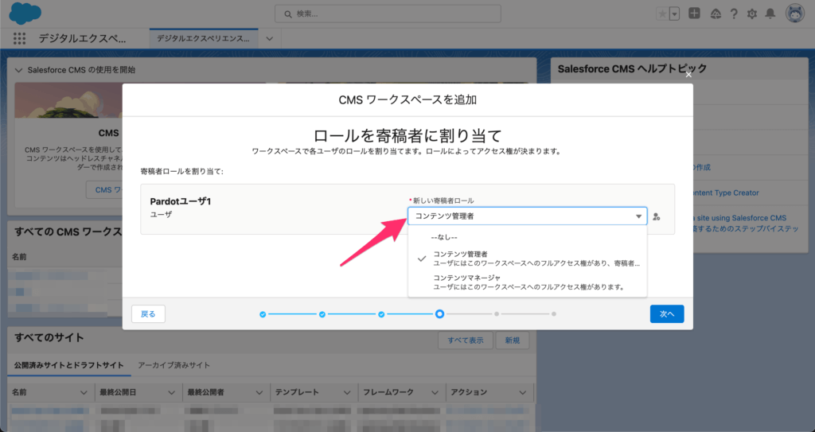815x432 pixels.
Task: Switch to アーカイブ済みサイト tab
Action: (x=174, y=365)
